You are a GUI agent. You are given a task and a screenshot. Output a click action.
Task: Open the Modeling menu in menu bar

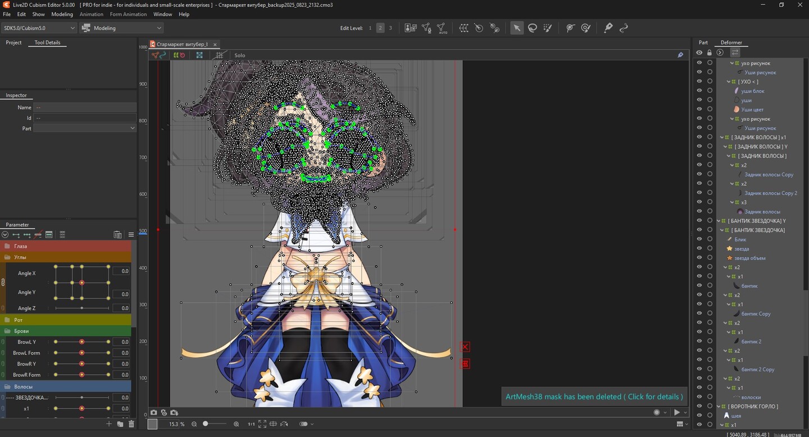62,14
